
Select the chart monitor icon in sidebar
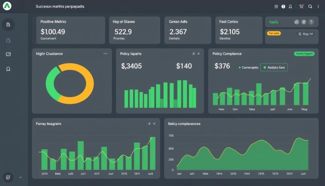point(8,54)
